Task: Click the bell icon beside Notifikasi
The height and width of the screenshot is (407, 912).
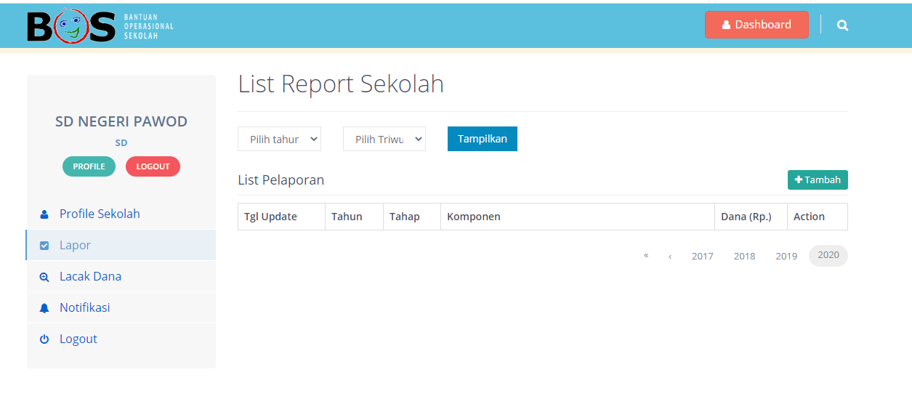Action: point(44,308)
